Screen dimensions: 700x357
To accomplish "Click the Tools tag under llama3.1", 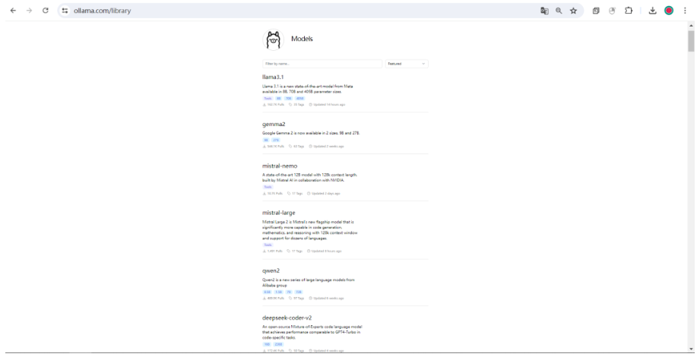I will [268, 99].
